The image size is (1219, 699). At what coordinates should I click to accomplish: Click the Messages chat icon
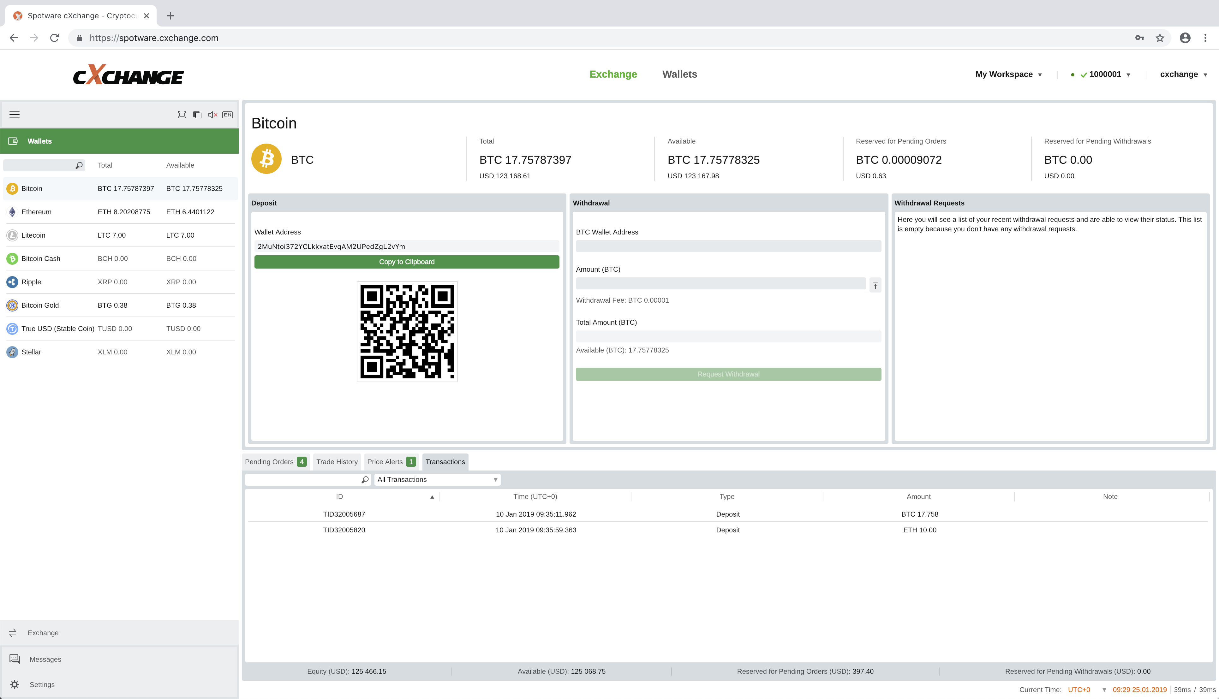(15, 659)
